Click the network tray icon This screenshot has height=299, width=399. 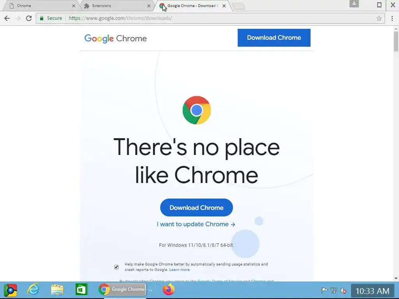tap(334, 290)
